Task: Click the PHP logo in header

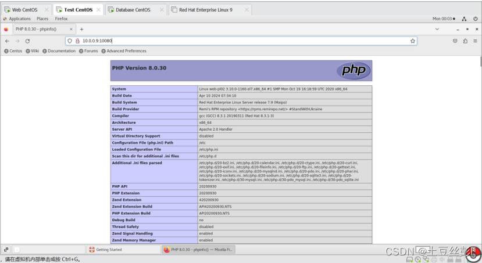Action: 354,70
